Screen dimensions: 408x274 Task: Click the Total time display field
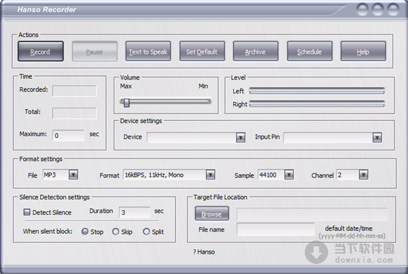[74, 113]
